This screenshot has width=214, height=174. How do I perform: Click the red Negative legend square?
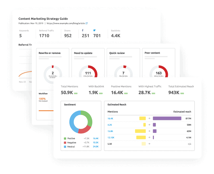tap(65, 142)
